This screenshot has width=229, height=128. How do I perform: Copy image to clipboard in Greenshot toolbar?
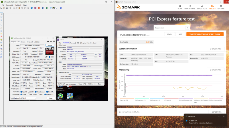4,8
